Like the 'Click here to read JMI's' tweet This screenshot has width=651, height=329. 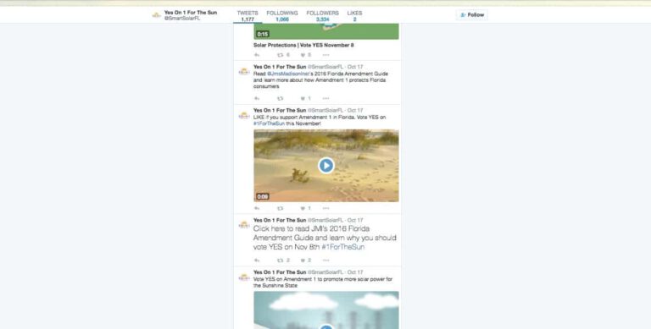pos(303,260)
